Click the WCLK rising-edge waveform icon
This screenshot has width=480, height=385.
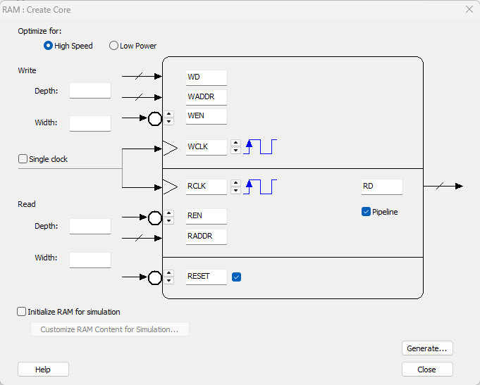tap(260, 146)
